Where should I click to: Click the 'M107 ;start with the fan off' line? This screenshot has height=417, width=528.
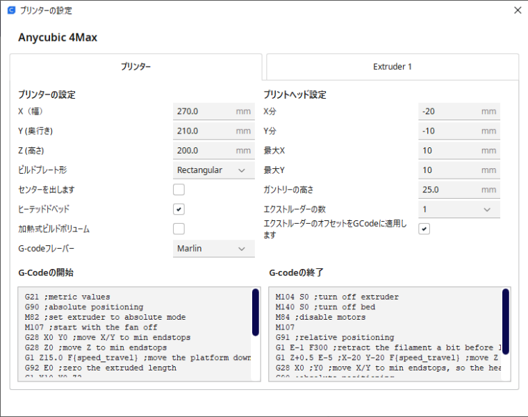(91, 327)
